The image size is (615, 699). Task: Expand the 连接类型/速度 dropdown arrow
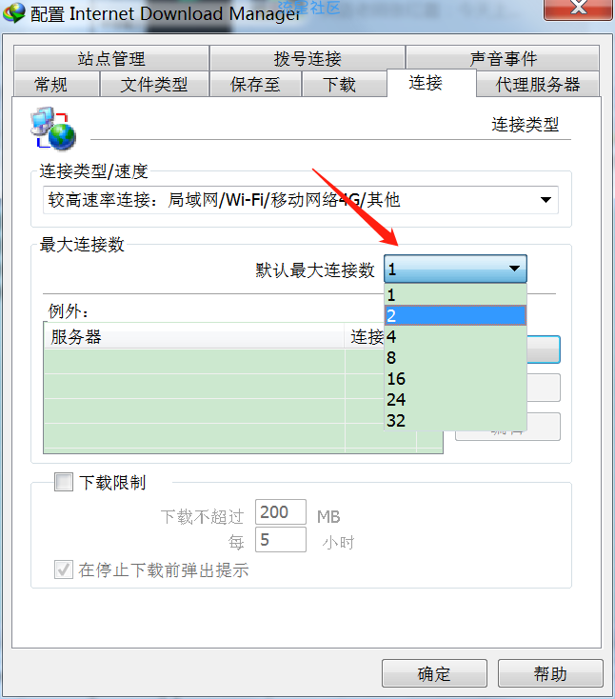(x=546, y=200)
